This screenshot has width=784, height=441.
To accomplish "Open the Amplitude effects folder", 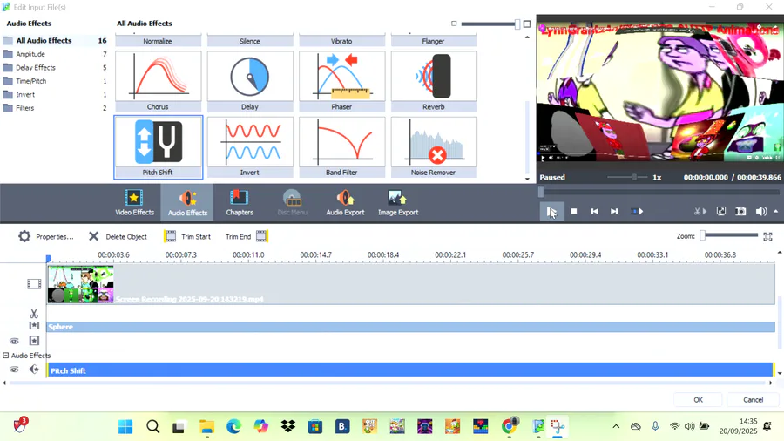I will coord(30,54).
